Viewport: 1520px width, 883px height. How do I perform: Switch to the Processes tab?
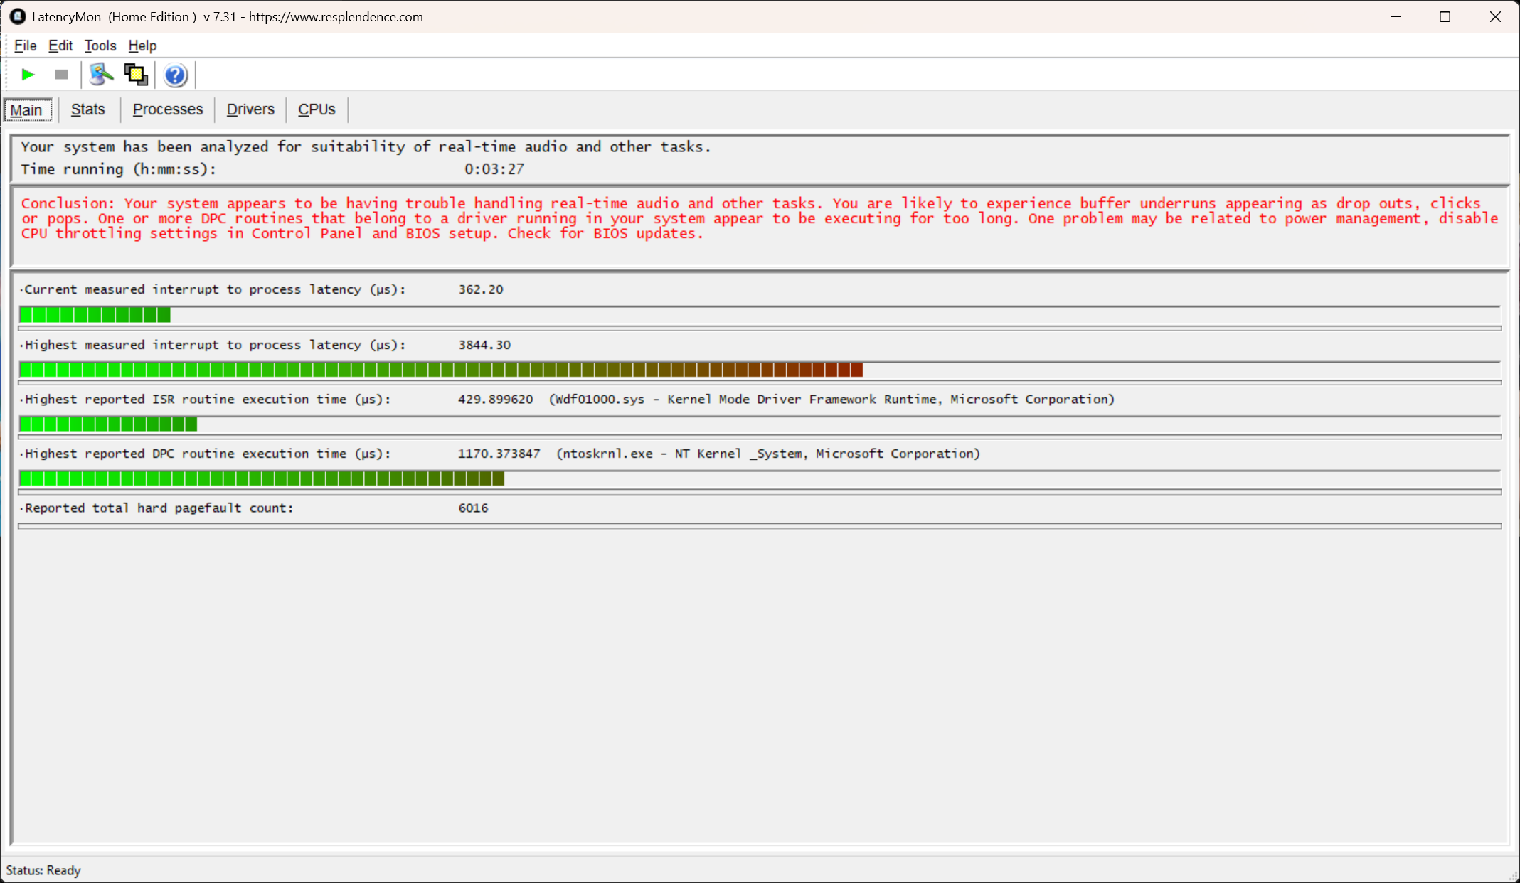pos(168,109)
